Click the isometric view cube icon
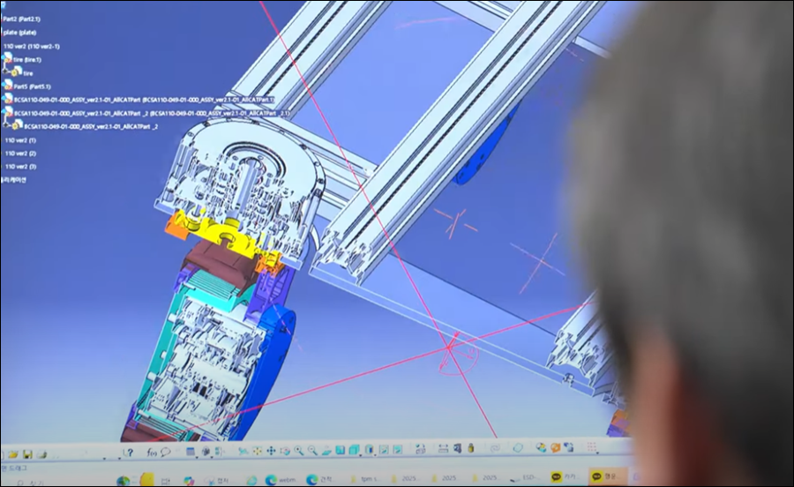The width and height of the screenshot is (794, 487). click(354, 450)
